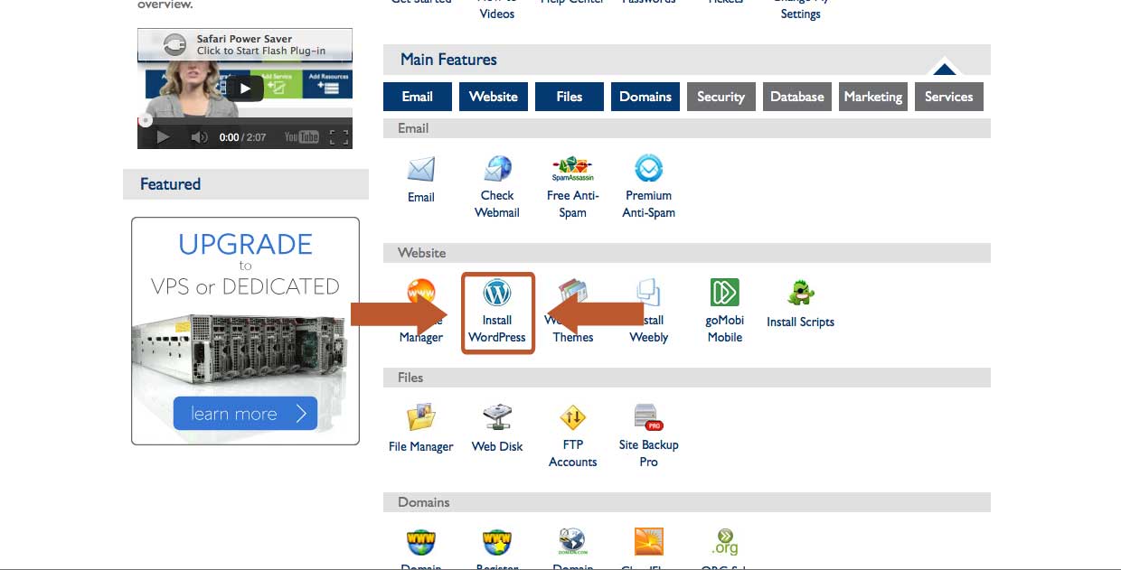
Task: Switch to the Domains tab
Action: pos(645,97)
